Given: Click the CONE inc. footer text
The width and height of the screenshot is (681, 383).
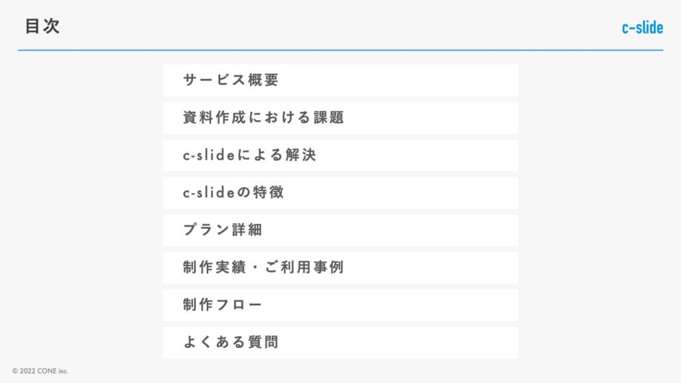Looking at the screenshot, I should pos(52,371).
